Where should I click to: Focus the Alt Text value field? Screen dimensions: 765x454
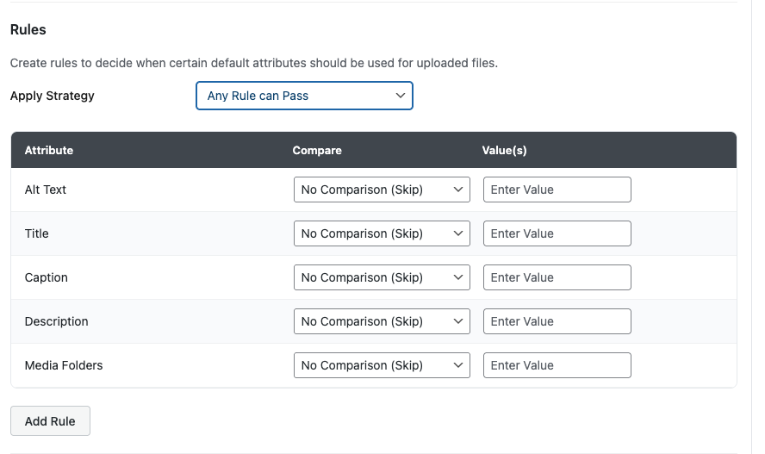coord(557,190)
